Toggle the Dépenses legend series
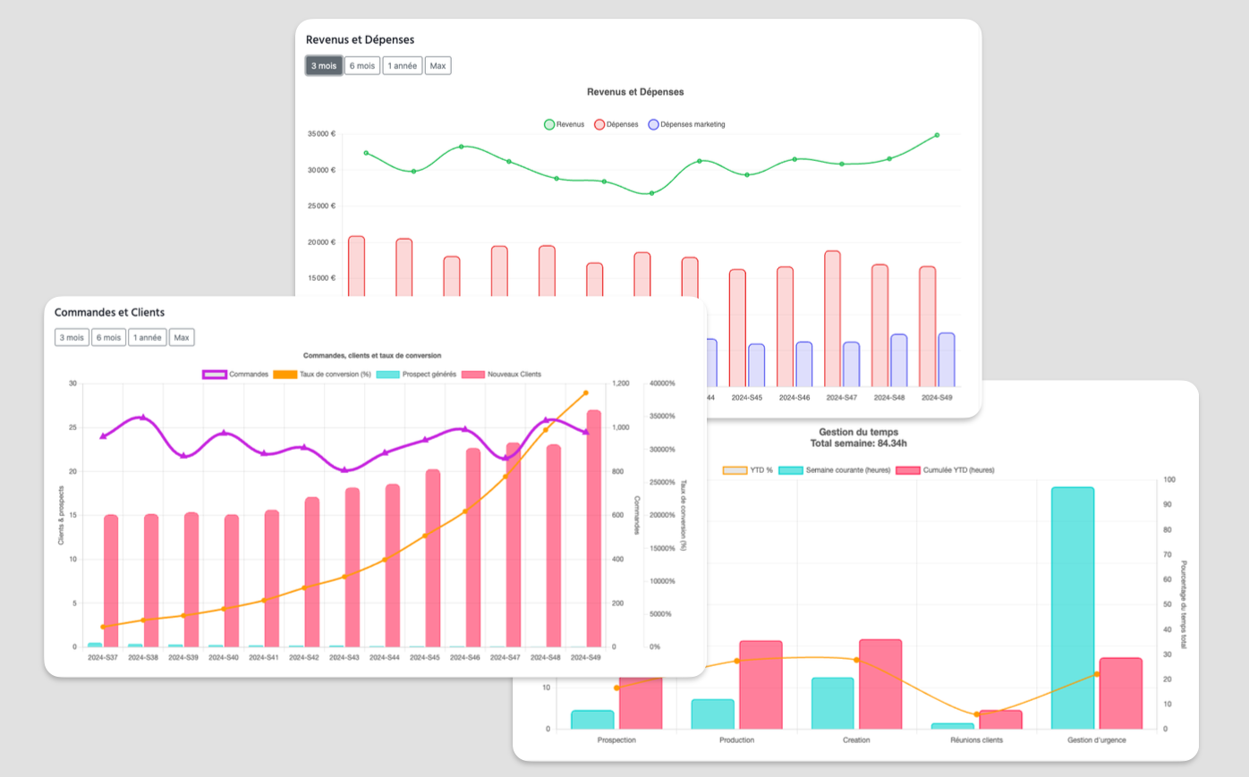The image size is (1249, 777). (616, 124)
